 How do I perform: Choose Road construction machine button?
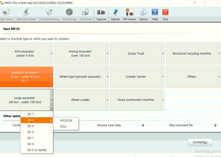click(x=136, y=100)
